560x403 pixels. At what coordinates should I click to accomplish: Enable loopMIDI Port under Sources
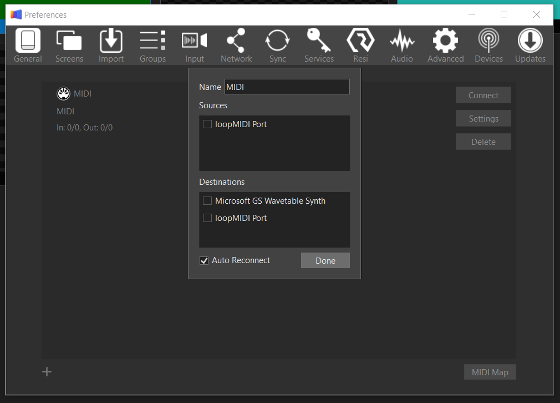click(x=207, y=124)
